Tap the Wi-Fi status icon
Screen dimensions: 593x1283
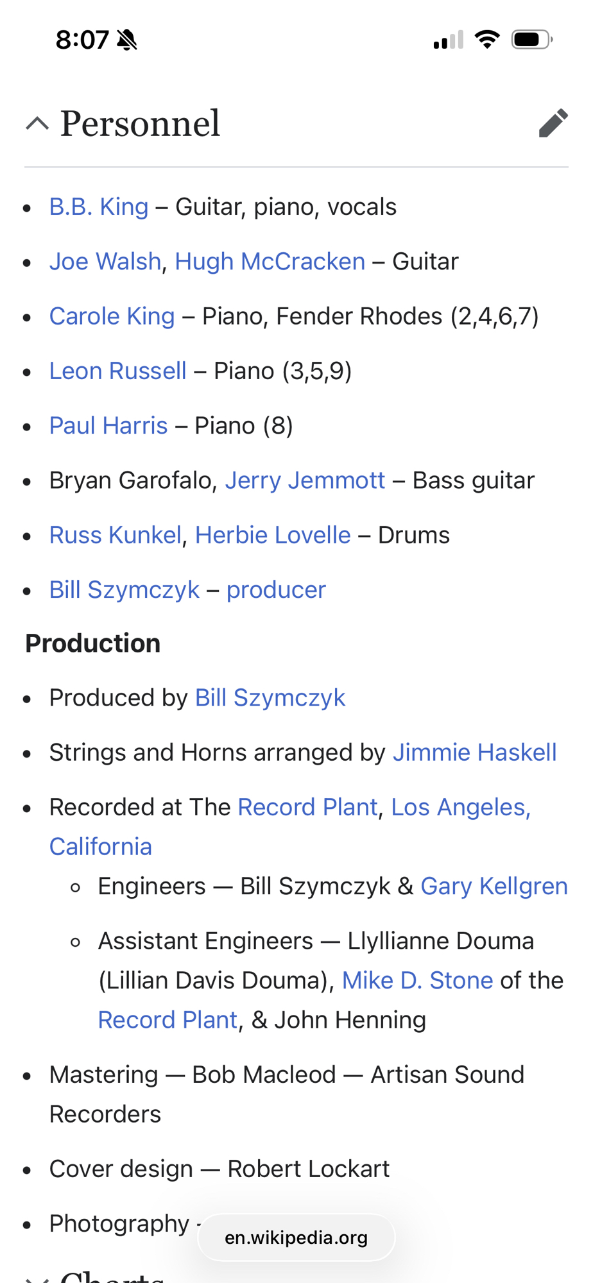(487, 40)
